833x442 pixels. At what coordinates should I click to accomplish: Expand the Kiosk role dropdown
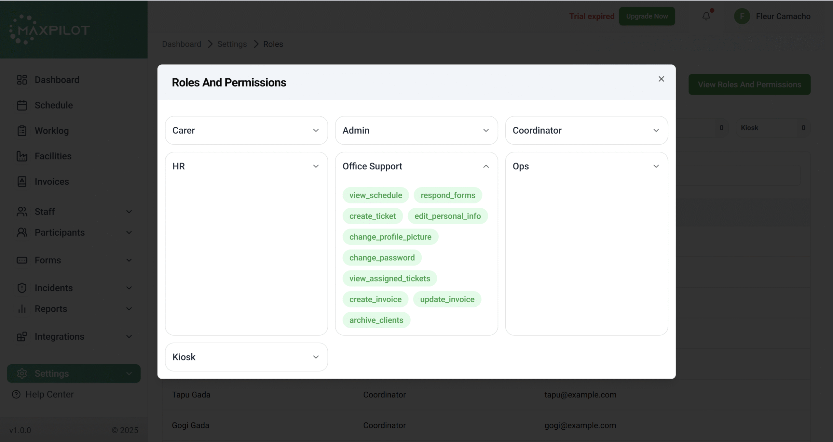click(316, 357)
